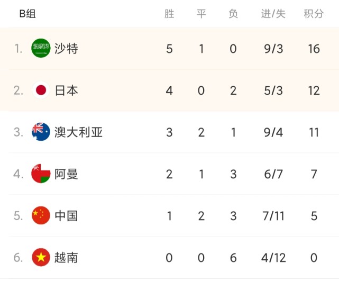Viewport: 339px width, 281px height.
Task: Click the B组 group header
Action: [28, 14]
